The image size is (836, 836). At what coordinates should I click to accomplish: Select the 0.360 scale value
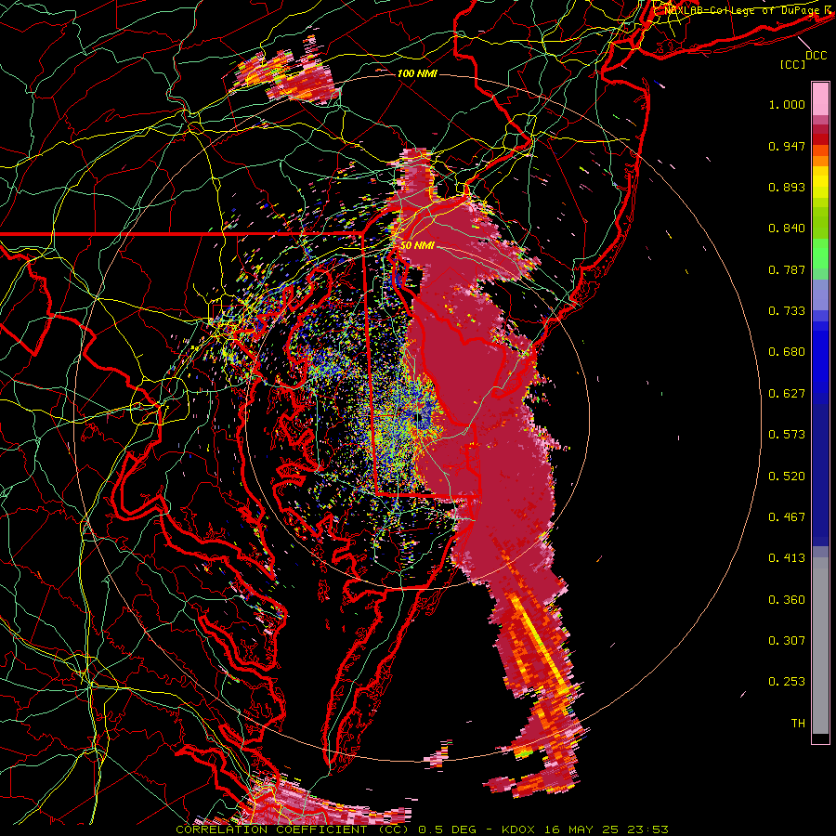(x=787, y=600)
